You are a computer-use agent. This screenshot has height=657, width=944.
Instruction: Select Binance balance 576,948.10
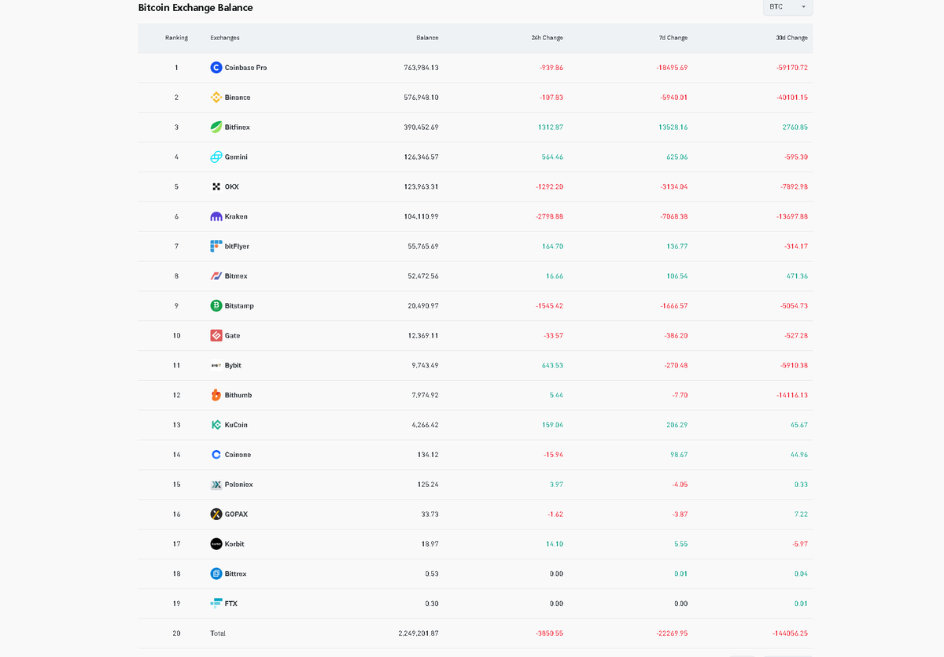[421, 98]
